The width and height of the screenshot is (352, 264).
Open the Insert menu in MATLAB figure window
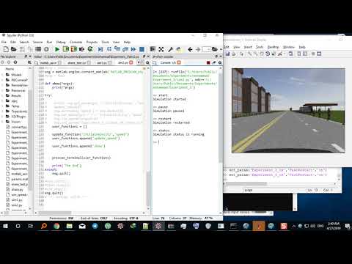[x=248, y=47]
